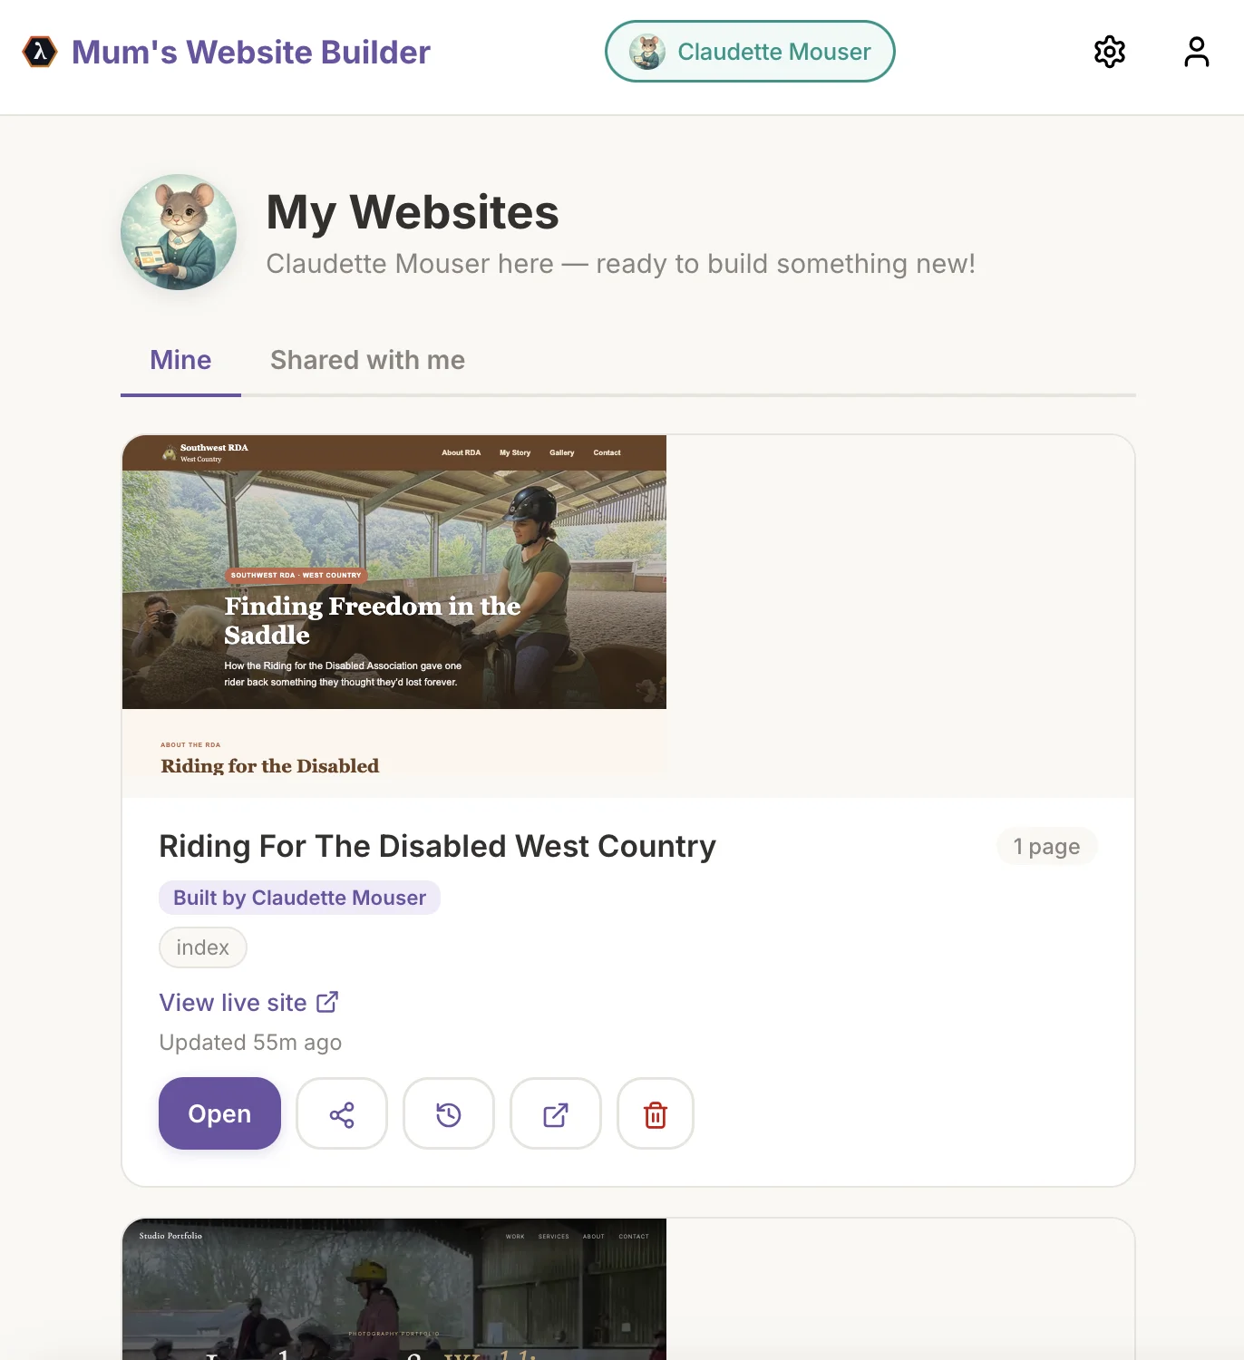Open the settings gear icon
This screenshot has width=1244, height=1360.
click(x=1110, y=52)
